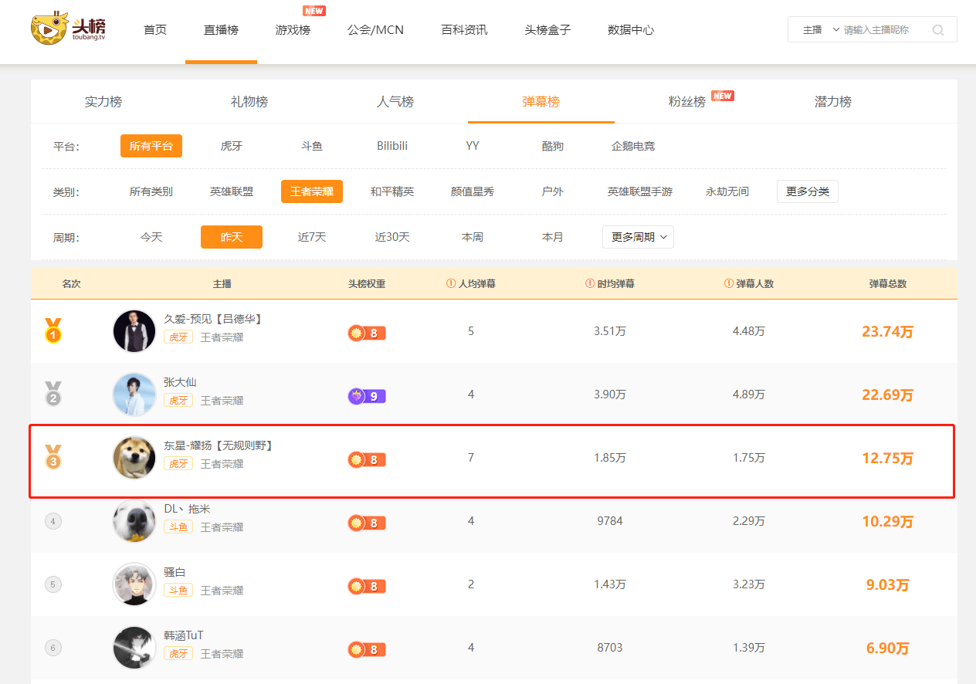Select the 近7天 period filter

click(312, 237)
